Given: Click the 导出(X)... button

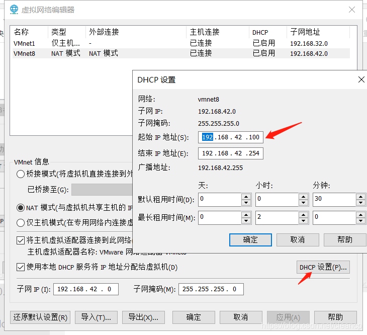Looking at the screenshot, I should click(143, 317).
